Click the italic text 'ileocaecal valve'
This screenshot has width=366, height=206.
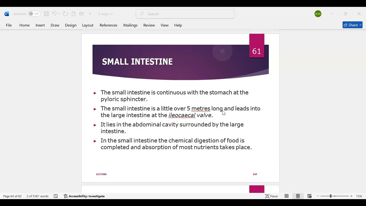tap(190, 115)
